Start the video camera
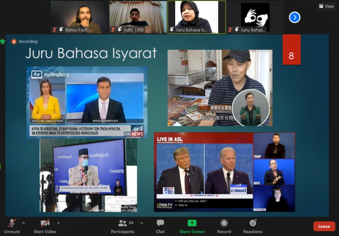This screenshot has height=236, width=339. [x=45, y=226]
